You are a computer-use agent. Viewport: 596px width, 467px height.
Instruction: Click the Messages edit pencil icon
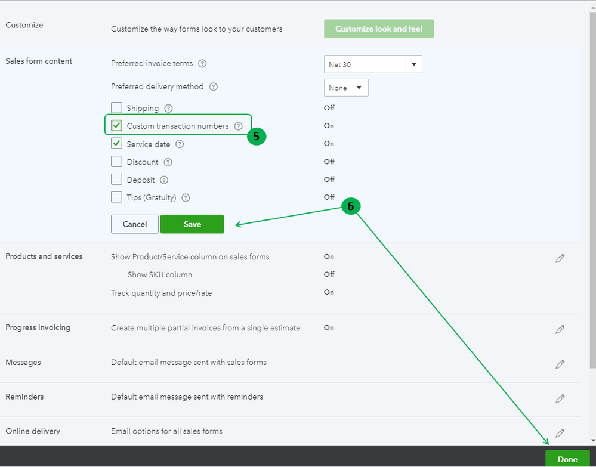click(x=560, y=364)
